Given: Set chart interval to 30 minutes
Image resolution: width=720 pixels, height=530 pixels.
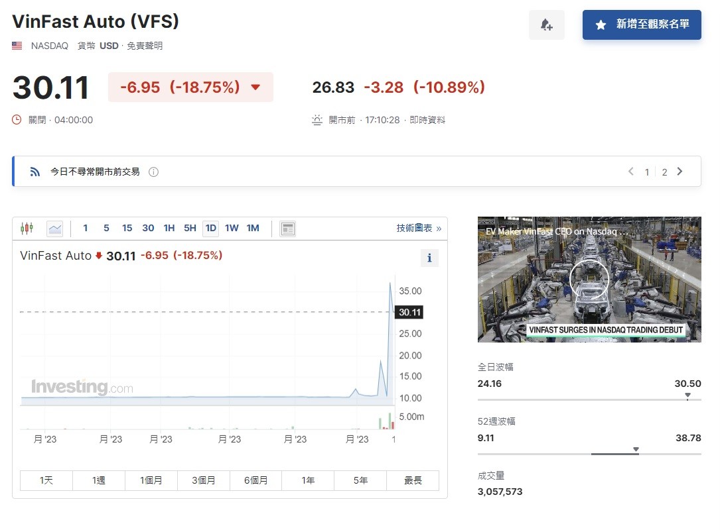Looking at the screenshot, I should coord(148,229).
